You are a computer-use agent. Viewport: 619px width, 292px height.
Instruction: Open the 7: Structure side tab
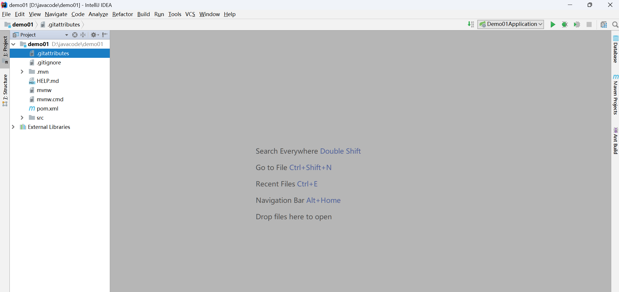(5, 90)
